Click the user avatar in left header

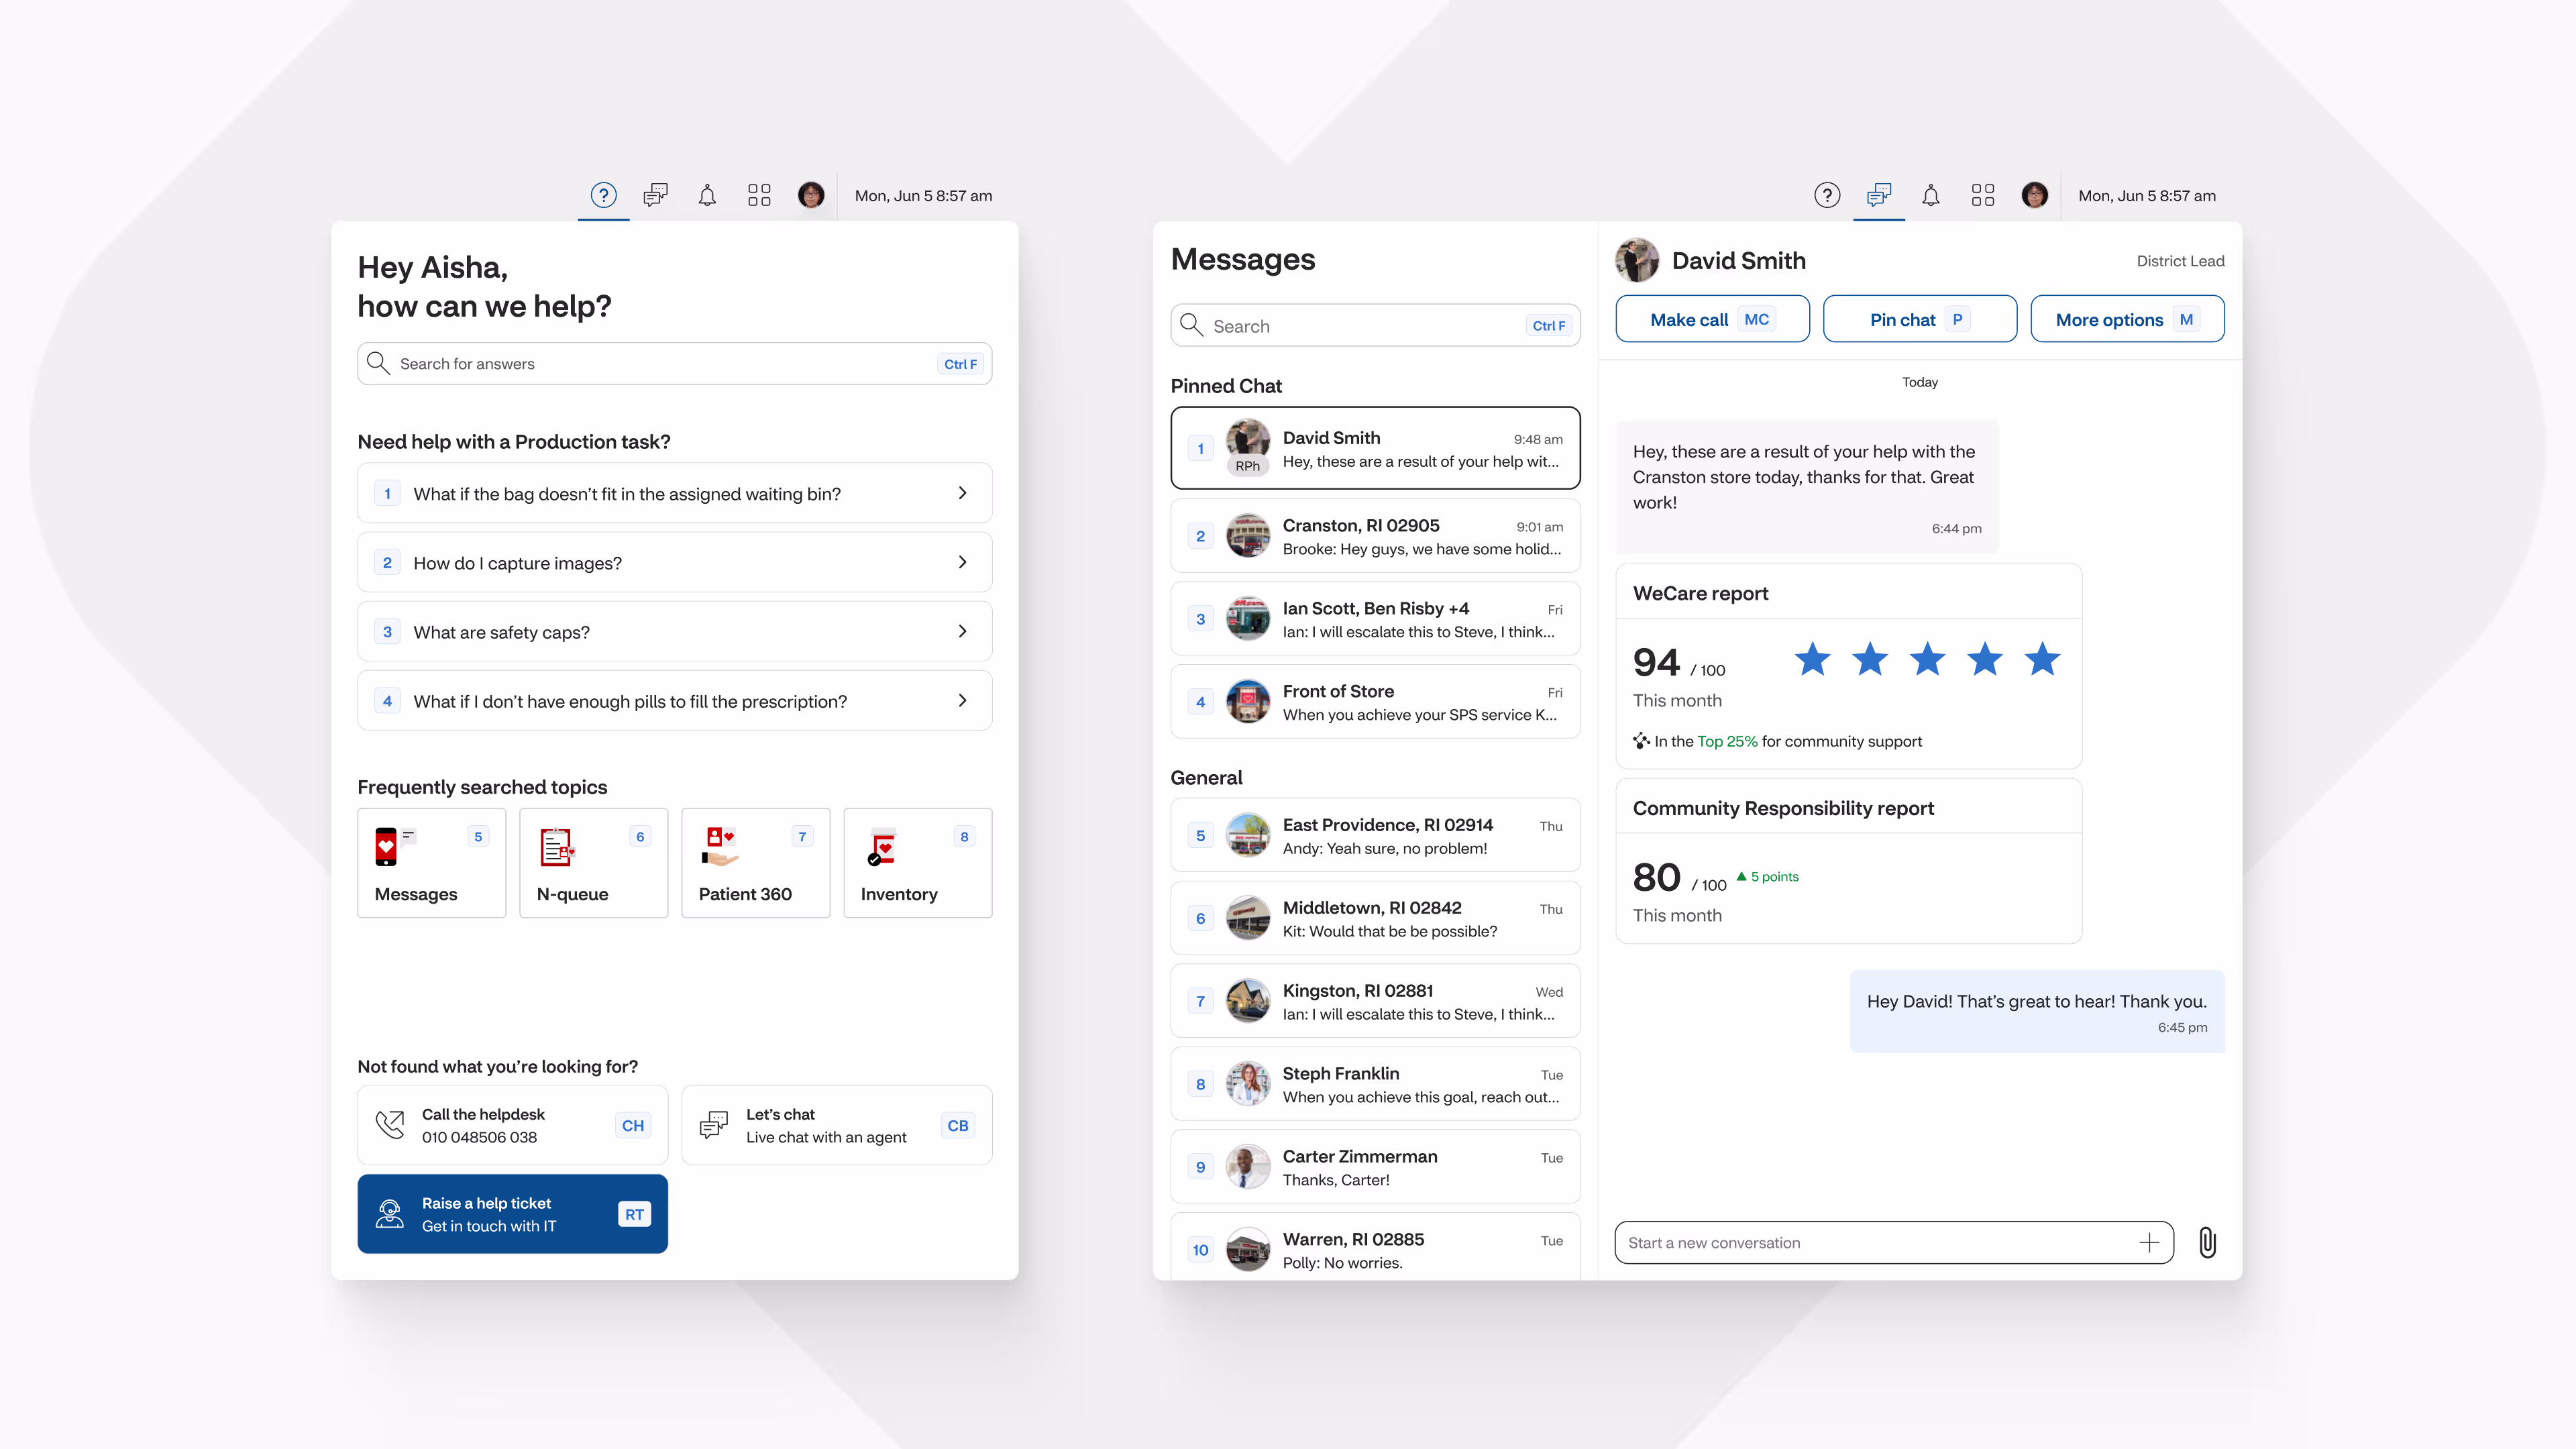click(811, 195)
